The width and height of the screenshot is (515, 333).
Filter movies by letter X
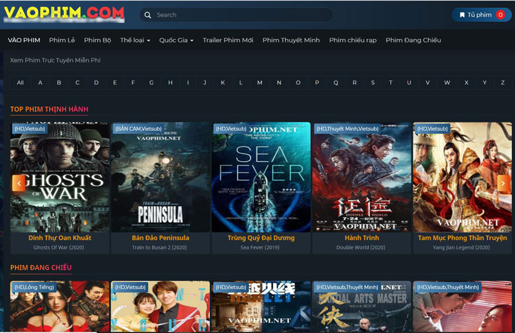coord(466,82)
